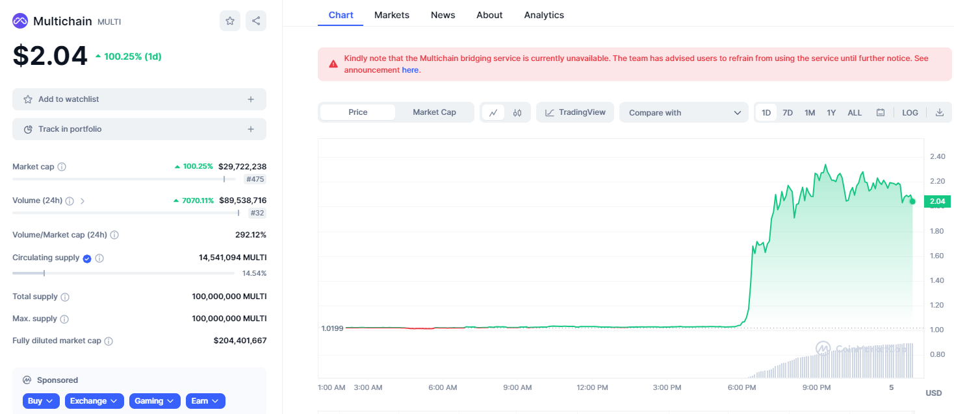954x414 pixels.
Task: Click the star favorite icon near Multichain
Action: (x=229, y=21)
